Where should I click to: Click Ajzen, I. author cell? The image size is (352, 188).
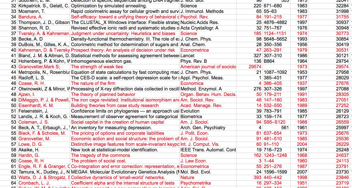(x=44, y=94)
